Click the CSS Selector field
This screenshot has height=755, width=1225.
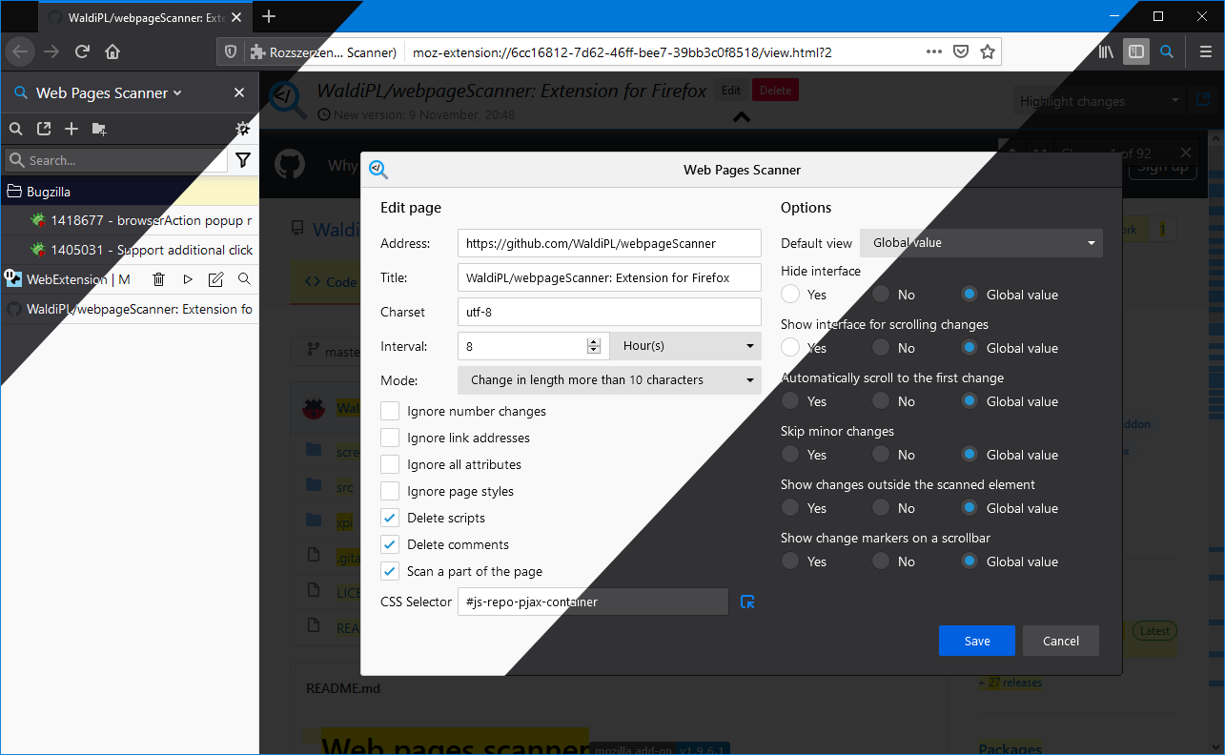593,602
